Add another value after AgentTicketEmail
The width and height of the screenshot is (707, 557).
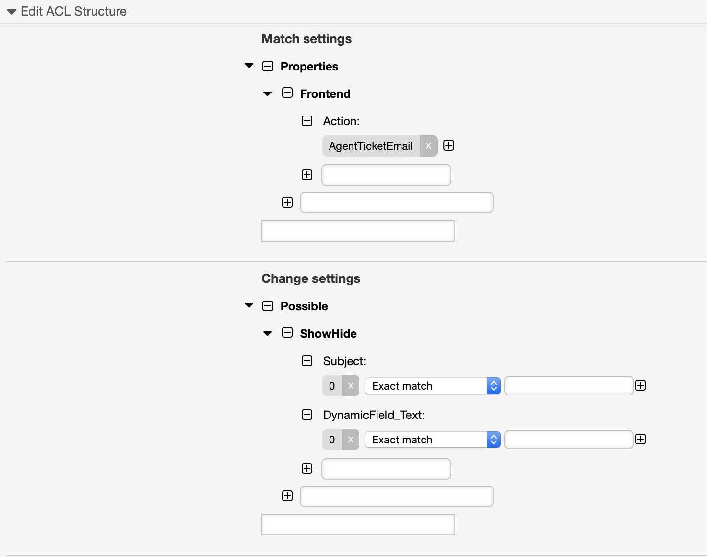tap(448, 145)
